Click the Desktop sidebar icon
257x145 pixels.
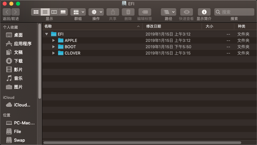9,35
